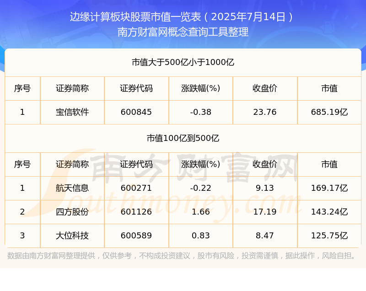Click the section heading 市值大于500亿小于1000亿
Viewport: 366px width, 291px height.
click(183, 62)
